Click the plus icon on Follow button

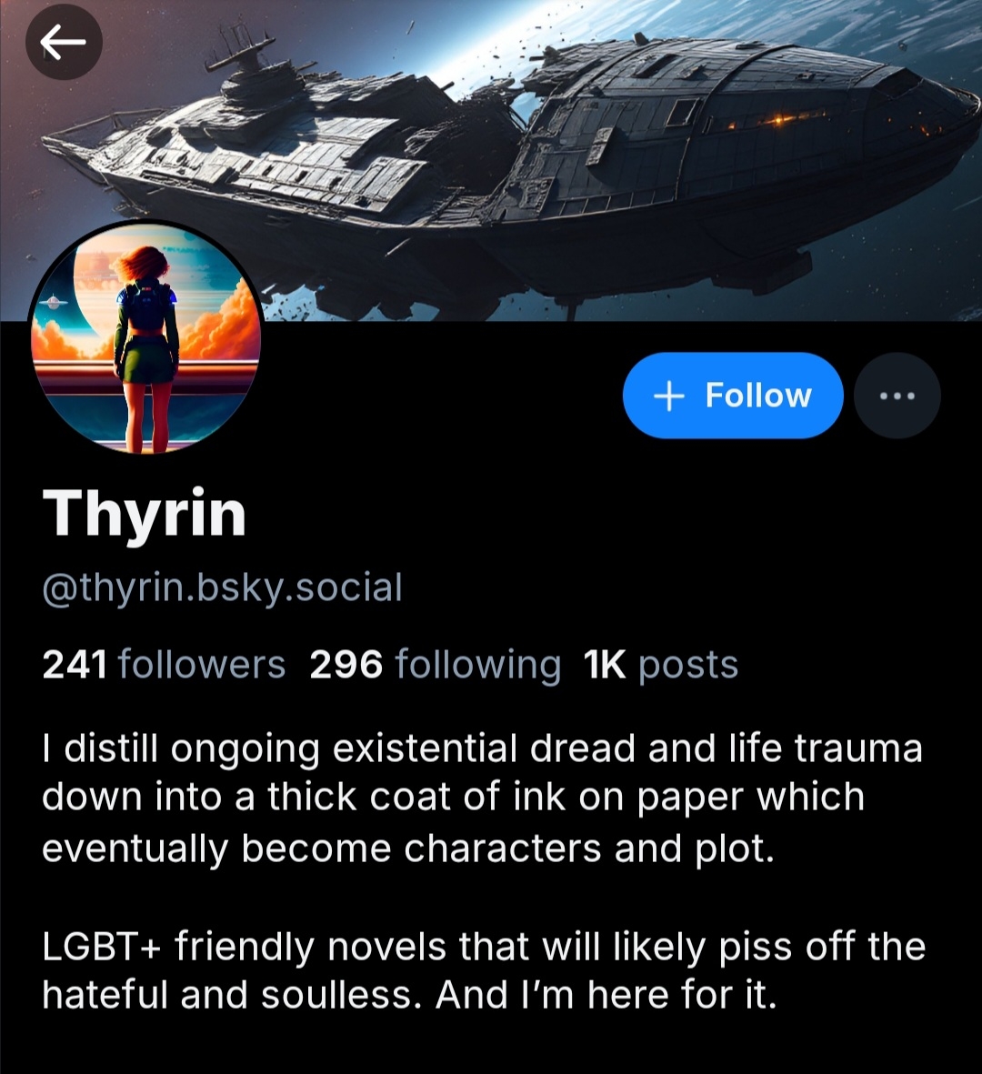pos(668,396)
